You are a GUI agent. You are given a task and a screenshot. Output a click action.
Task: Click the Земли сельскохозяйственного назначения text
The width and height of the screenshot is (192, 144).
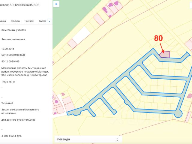tap(20, 111)
